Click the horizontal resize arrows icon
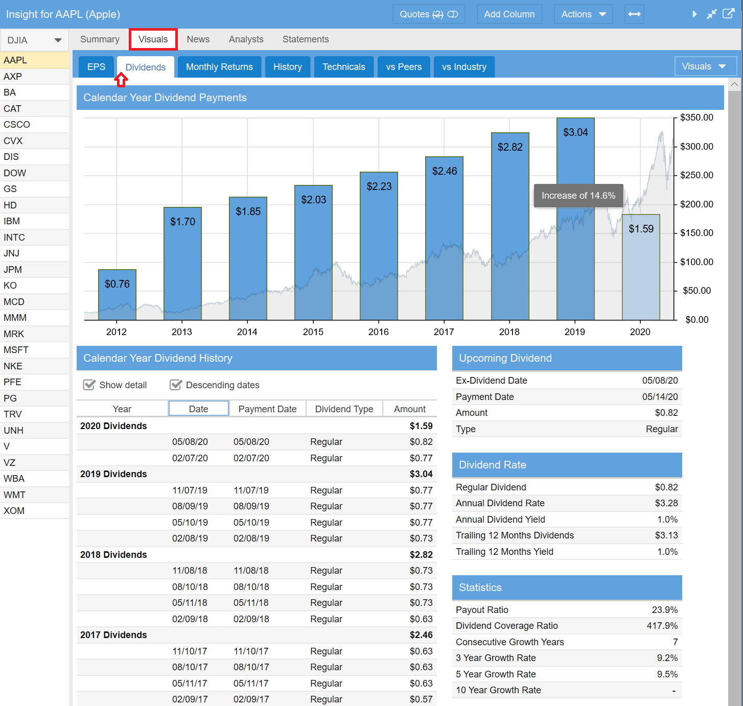 634,14
